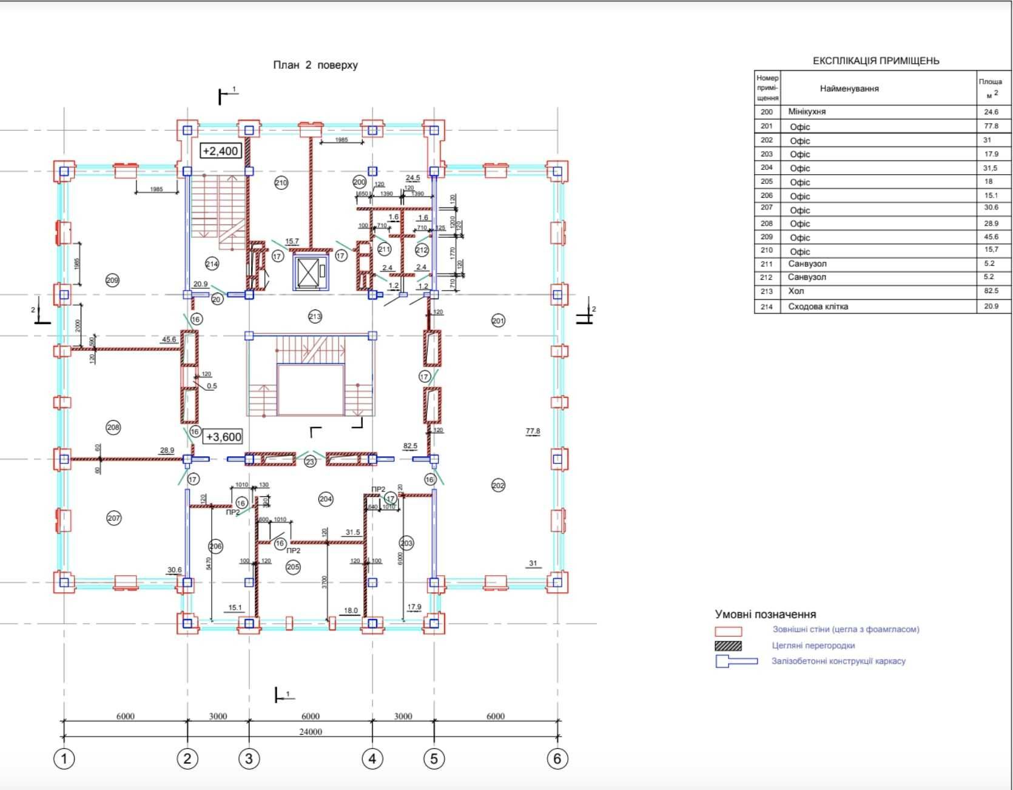The width and height of the screenshot is (1013, 790).
Task: Select 'Офіс' in table row 209
Action: click(799, 238)
